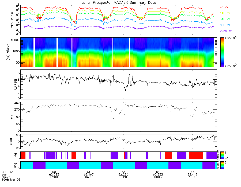Select the 140 eV yellow legend label
This screenshot has width=241, height=187.
coord(225,13)
